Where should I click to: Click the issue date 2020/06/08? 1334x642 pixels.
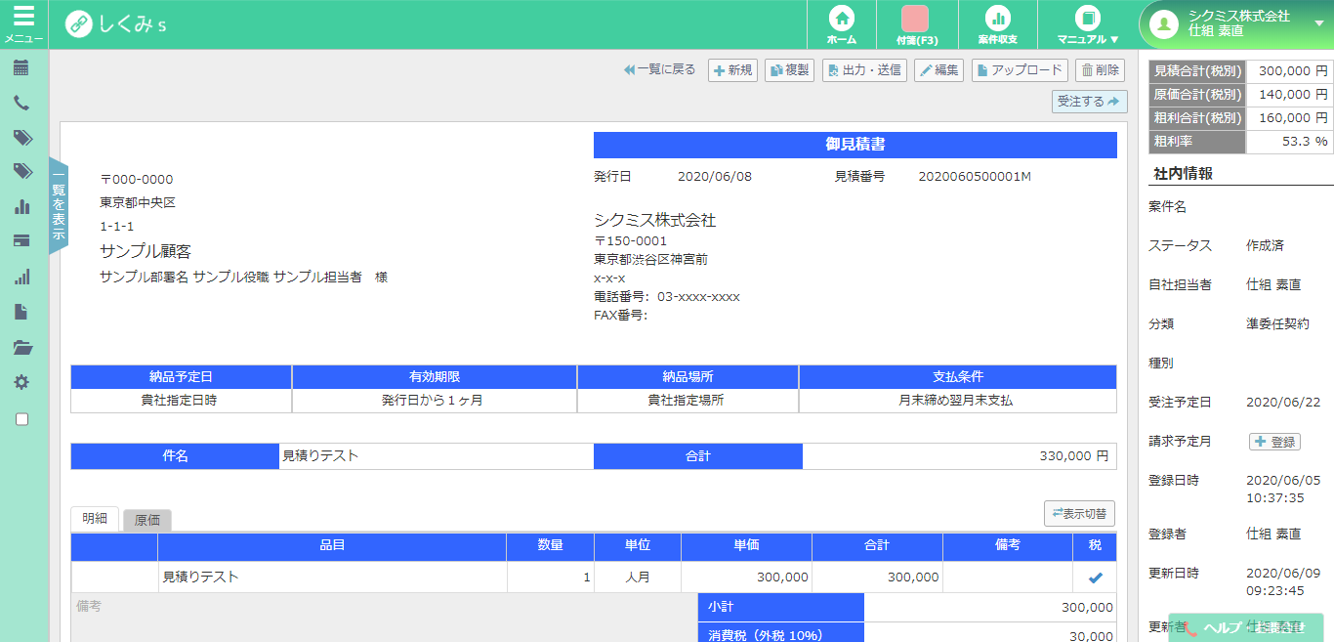[x=715, y=177]
